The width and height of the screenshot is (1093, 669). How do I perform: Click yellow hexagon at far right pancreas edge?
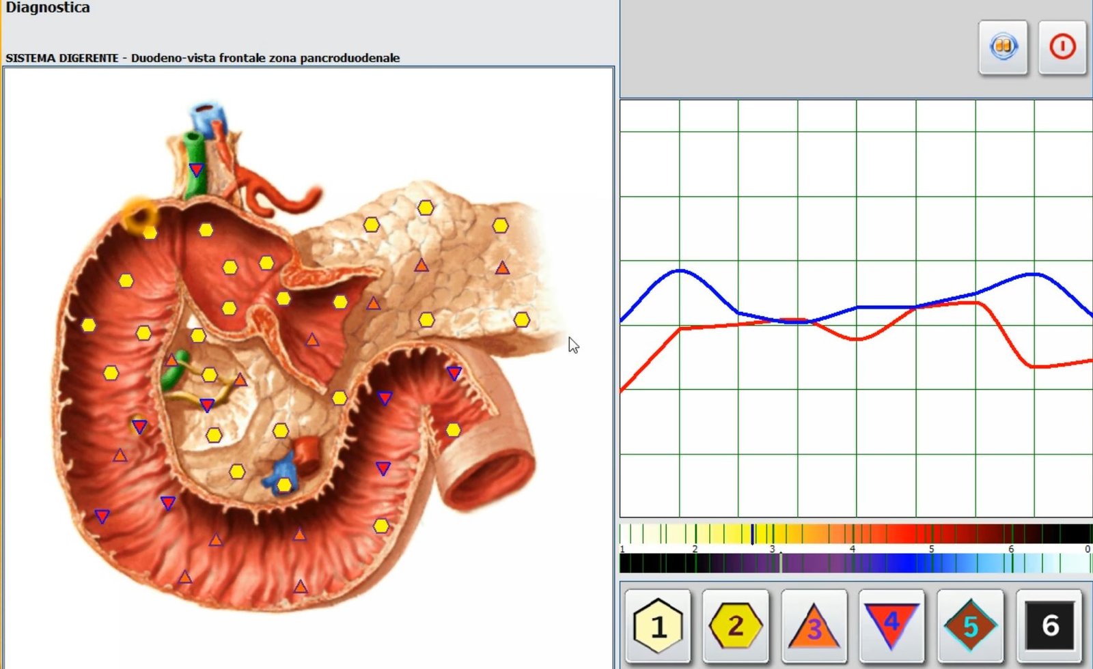[522, 319]
